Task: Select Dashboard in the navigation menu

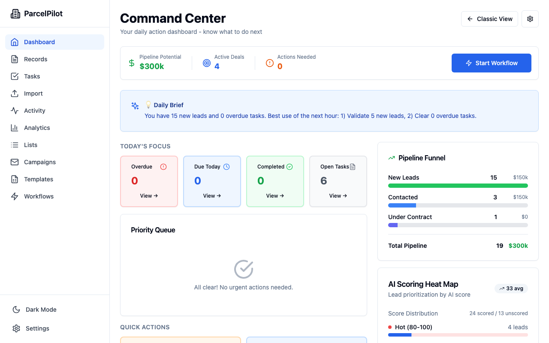Action: (39, 42)
